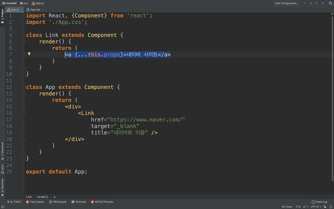Click the fold end marker at line 10
The width and height of the screenshot is (334, 209).
point(24,74)
